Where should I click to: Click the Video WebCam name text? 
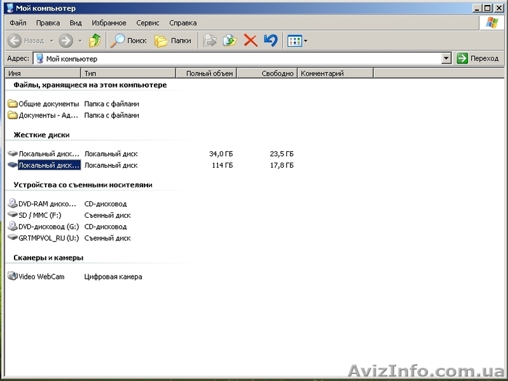[41, 277]
